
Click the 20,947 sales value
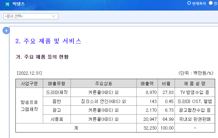[150, 119]
